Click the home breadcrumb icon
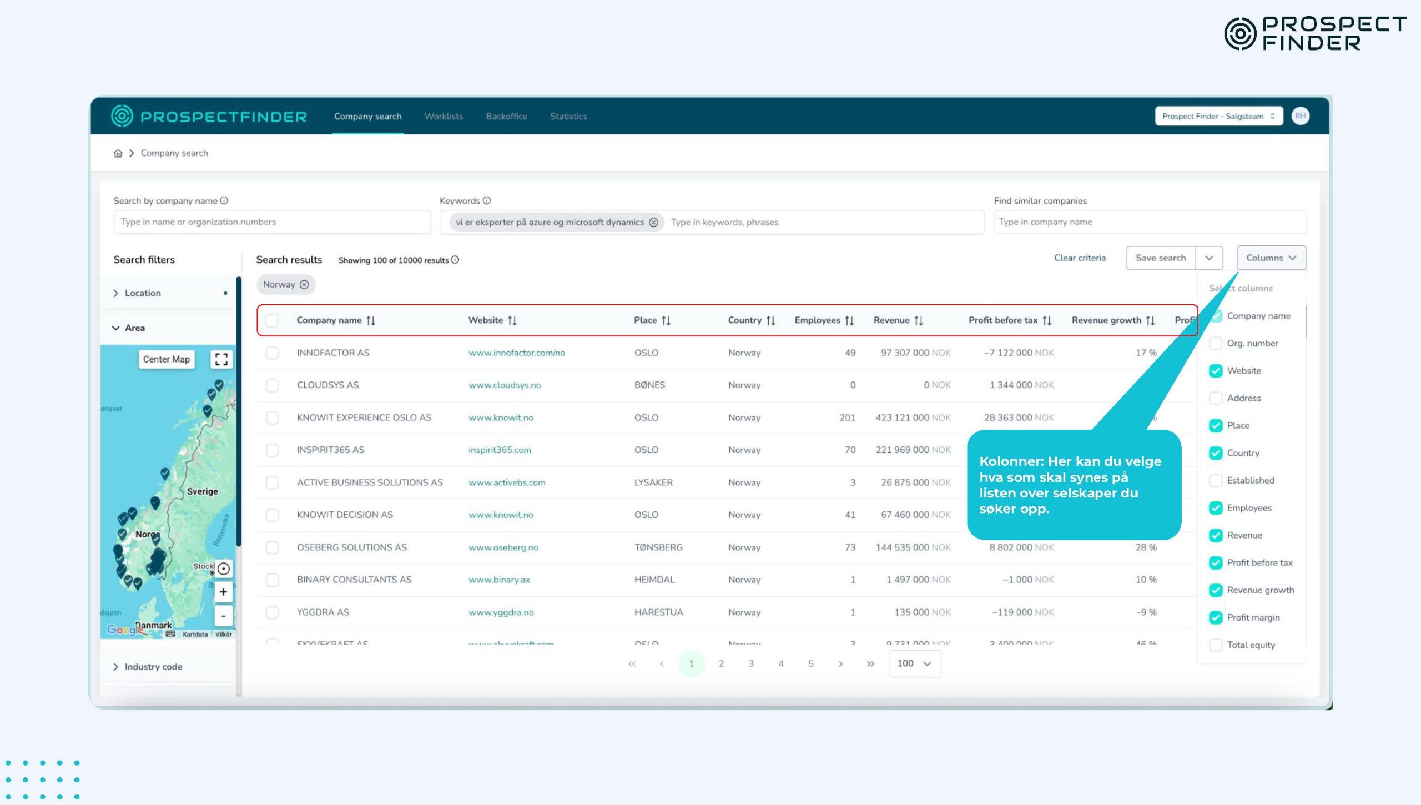The width and height of the screenshot is (1421, 805). pos(118,153)
